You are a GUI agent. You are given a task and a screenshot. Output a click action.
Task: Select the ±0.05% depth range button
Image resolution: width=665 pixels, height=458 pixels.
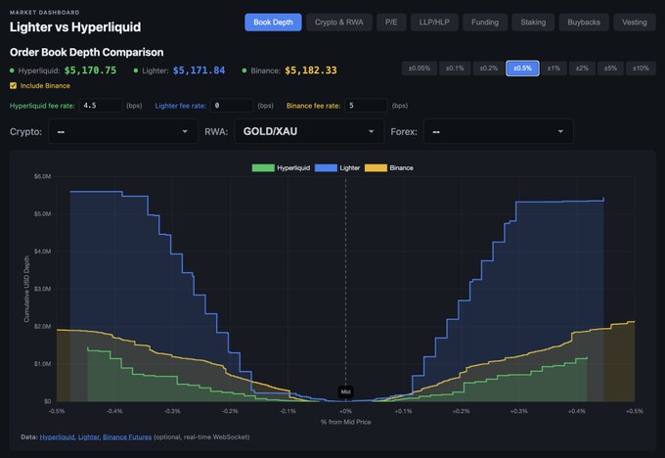pos(419,69)
